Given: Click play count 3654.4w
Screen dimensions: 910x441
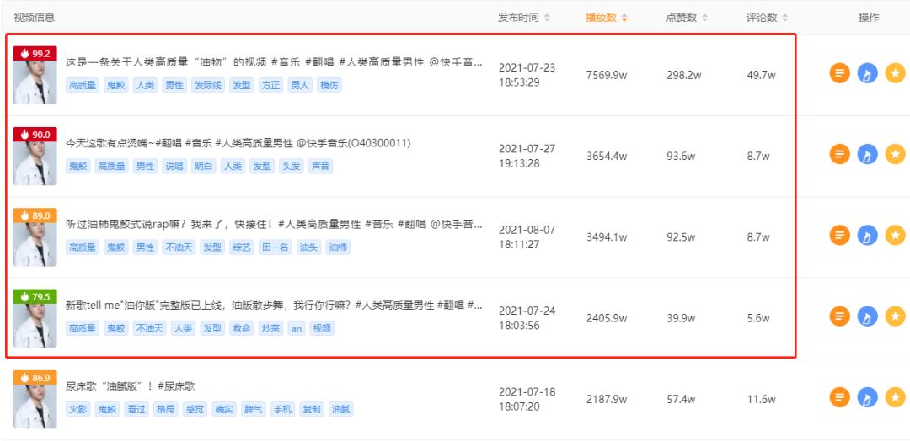Looking at the screenshot, I should tap(607, 156).
